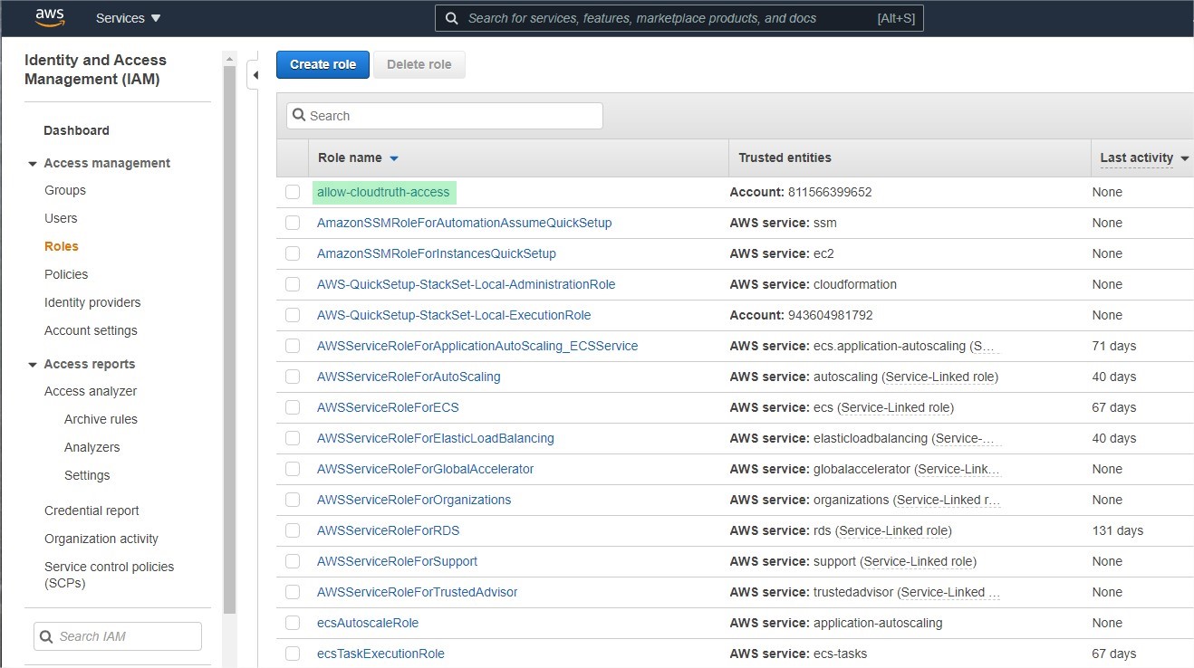Open Analyzers under Access analyzer
This screenshot has width=1194, height=668.
click(91, 447)
